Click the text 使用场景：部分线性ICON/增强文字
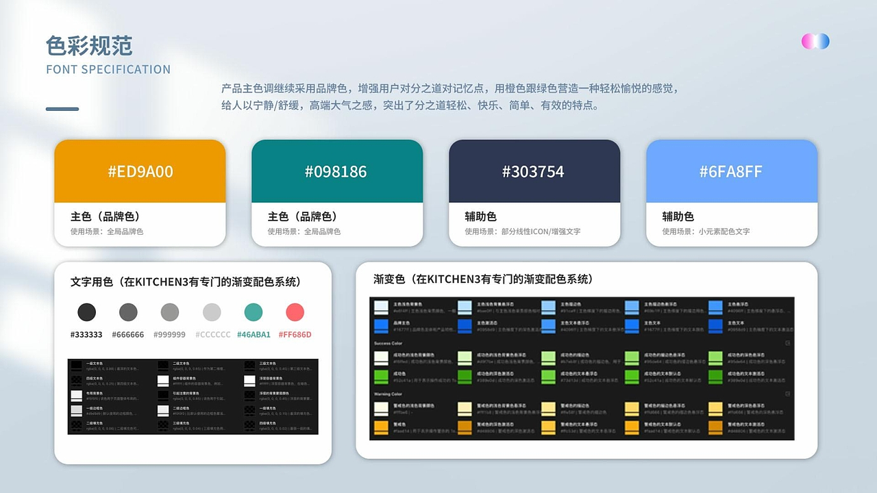The image size is (877, 493). tap(523, 231)
